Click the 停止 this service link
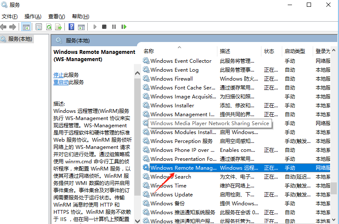Image resolution: width=339 pixels, height=224 pixels. [x=58, y=75]
